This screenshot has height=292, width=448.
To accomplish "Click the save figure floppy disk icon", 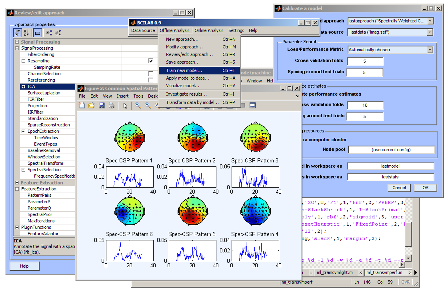I will point(102,105).
